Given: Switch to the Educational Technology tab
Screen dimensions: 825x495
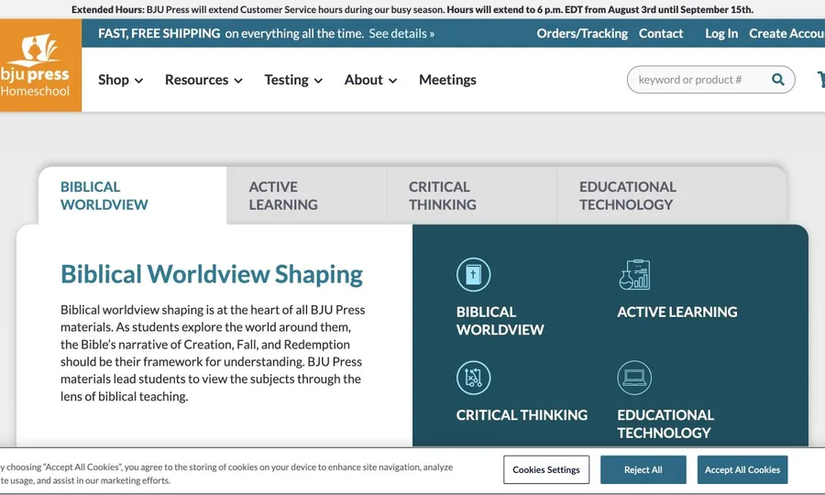Looking at the screenshot, I should pyautogui.click(x=672, y=195).
